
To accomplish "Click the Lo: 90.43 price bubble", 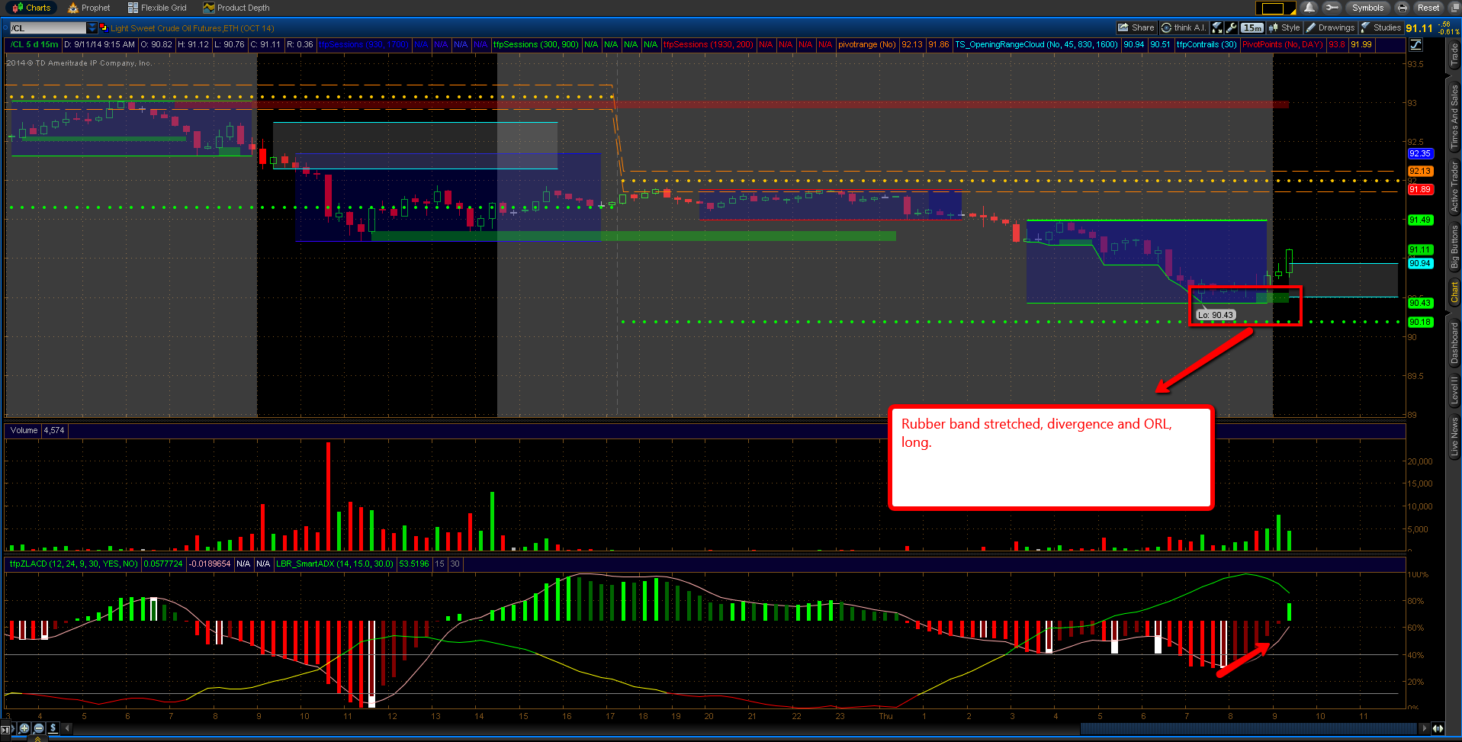I will coord(1215,315).
